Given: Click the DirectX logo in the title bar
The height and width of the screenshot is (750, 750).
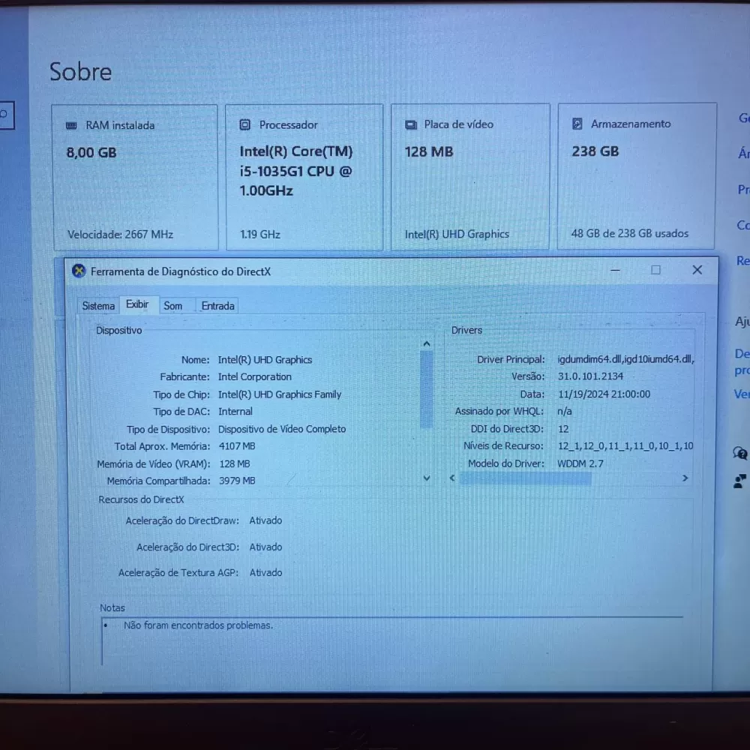Looking at the screenshot, I should pos(79,271).
